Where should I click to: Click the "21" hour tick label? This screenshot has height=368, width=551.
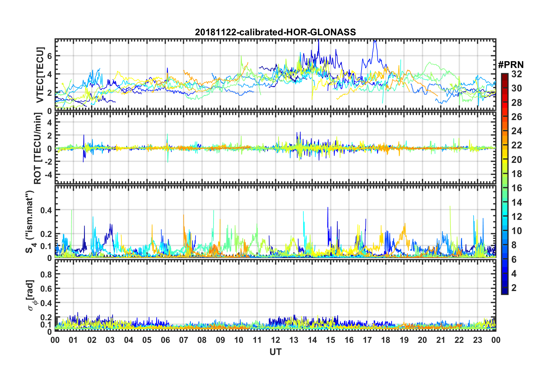441,340
